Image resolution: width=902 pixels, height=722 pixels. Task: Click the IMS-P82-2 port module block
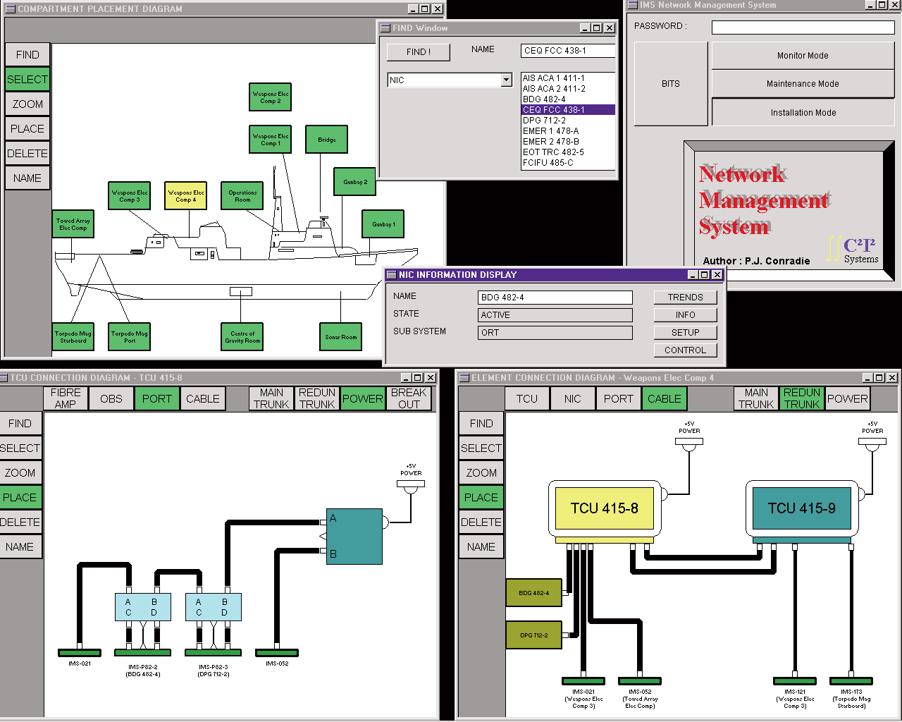tap(143, 607)
